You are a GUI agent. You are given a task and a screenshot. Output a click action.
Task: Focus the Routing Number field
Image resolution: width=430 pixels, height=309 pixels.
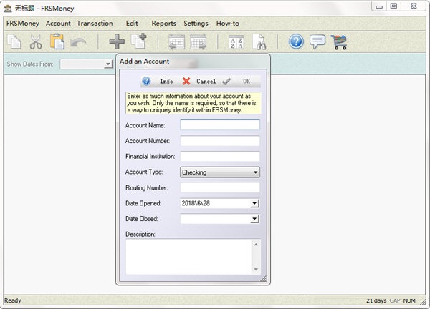point(220,187)
